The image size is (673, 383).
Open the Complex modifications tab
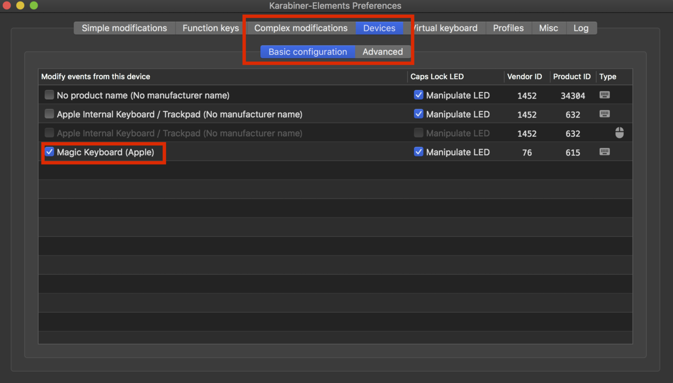(301, 28)
